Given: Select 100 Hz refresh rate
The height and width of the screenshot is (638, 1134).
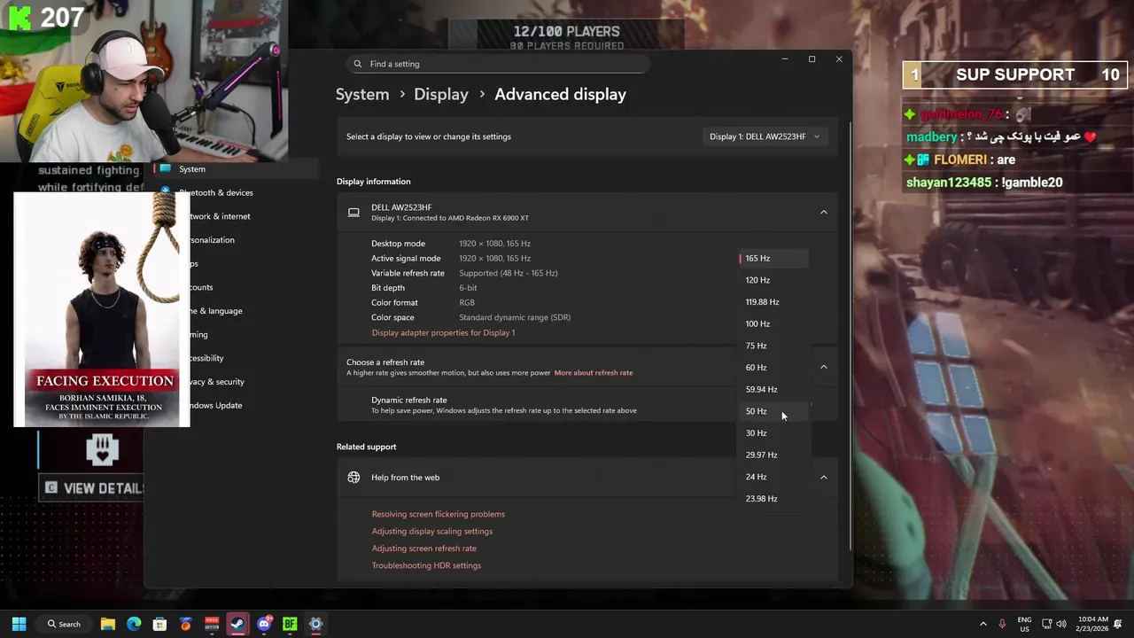Looking at the screenshot, I should click(x=773, y=323).
